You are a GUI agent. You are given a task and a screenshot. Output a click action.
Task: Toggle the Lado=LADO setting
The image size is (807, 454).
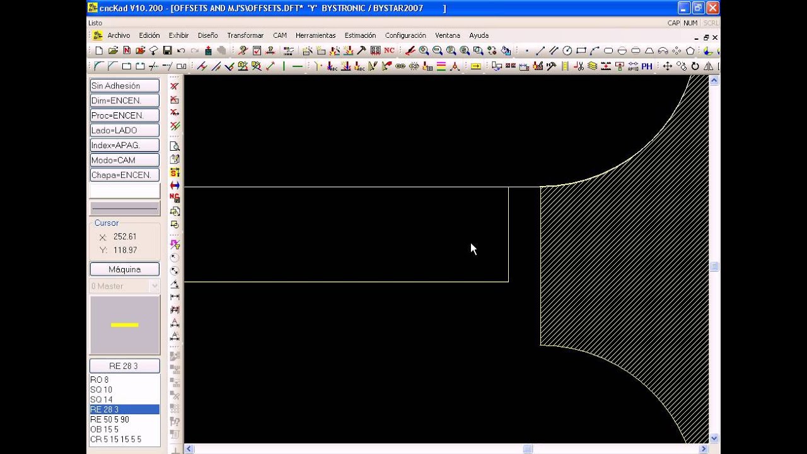click(125, 130)
